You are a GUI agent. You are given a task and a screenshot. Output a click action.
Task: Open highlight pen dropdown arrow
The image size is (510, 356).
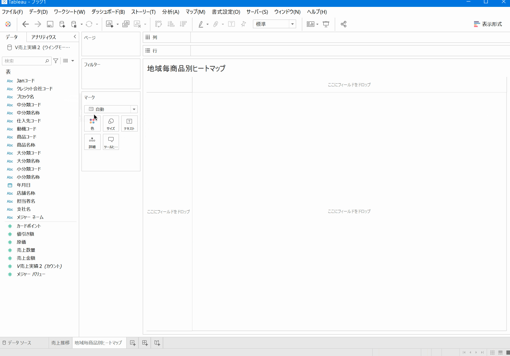pyautogui.click(x=207, y=24)
